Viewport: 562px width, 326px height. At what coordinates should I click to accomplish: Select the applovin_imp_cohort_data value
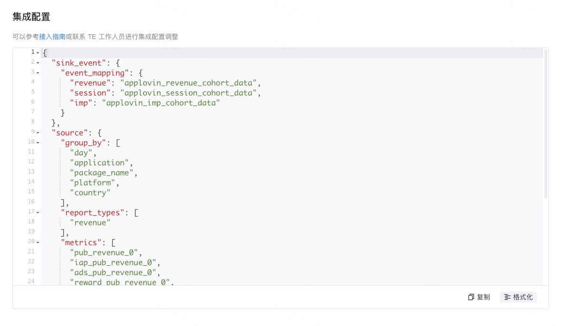161,102
